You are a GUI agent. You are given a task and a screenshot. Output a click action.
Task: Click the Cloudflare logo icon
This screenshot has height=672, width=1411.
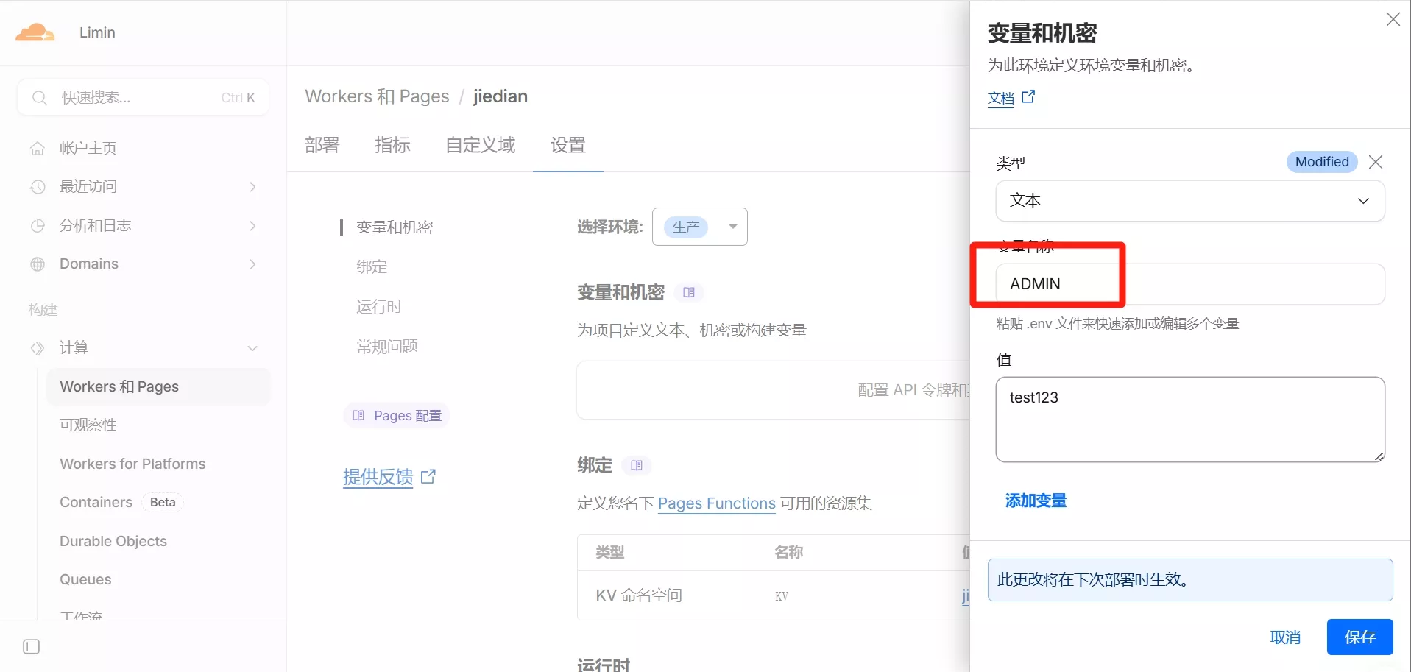coord(35,32)
